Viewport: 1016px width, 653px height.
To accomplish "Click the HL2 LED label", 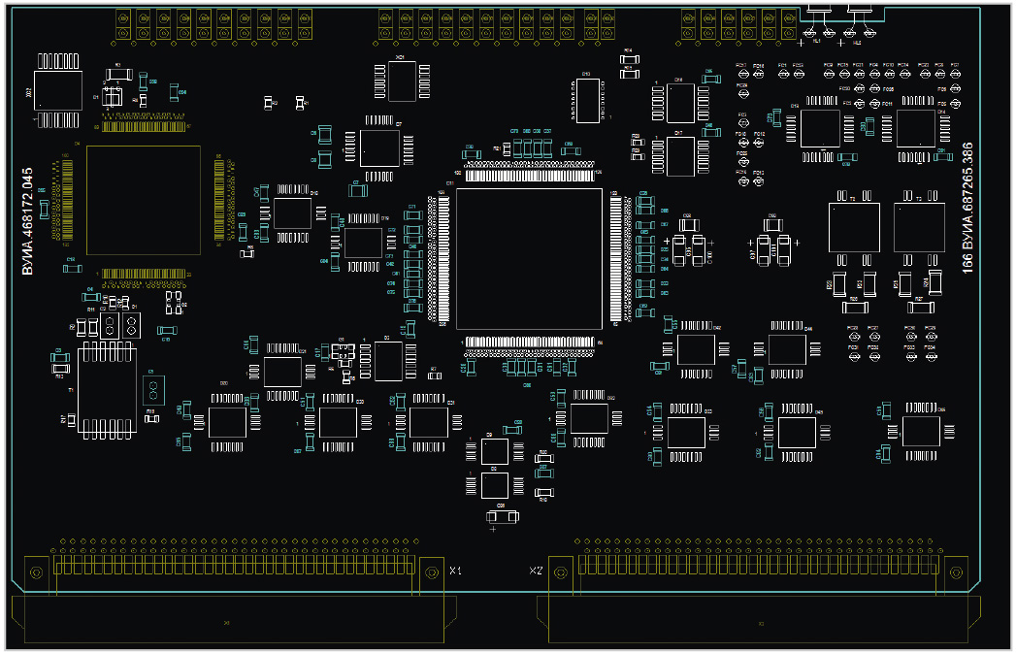I will coord(857,43).
